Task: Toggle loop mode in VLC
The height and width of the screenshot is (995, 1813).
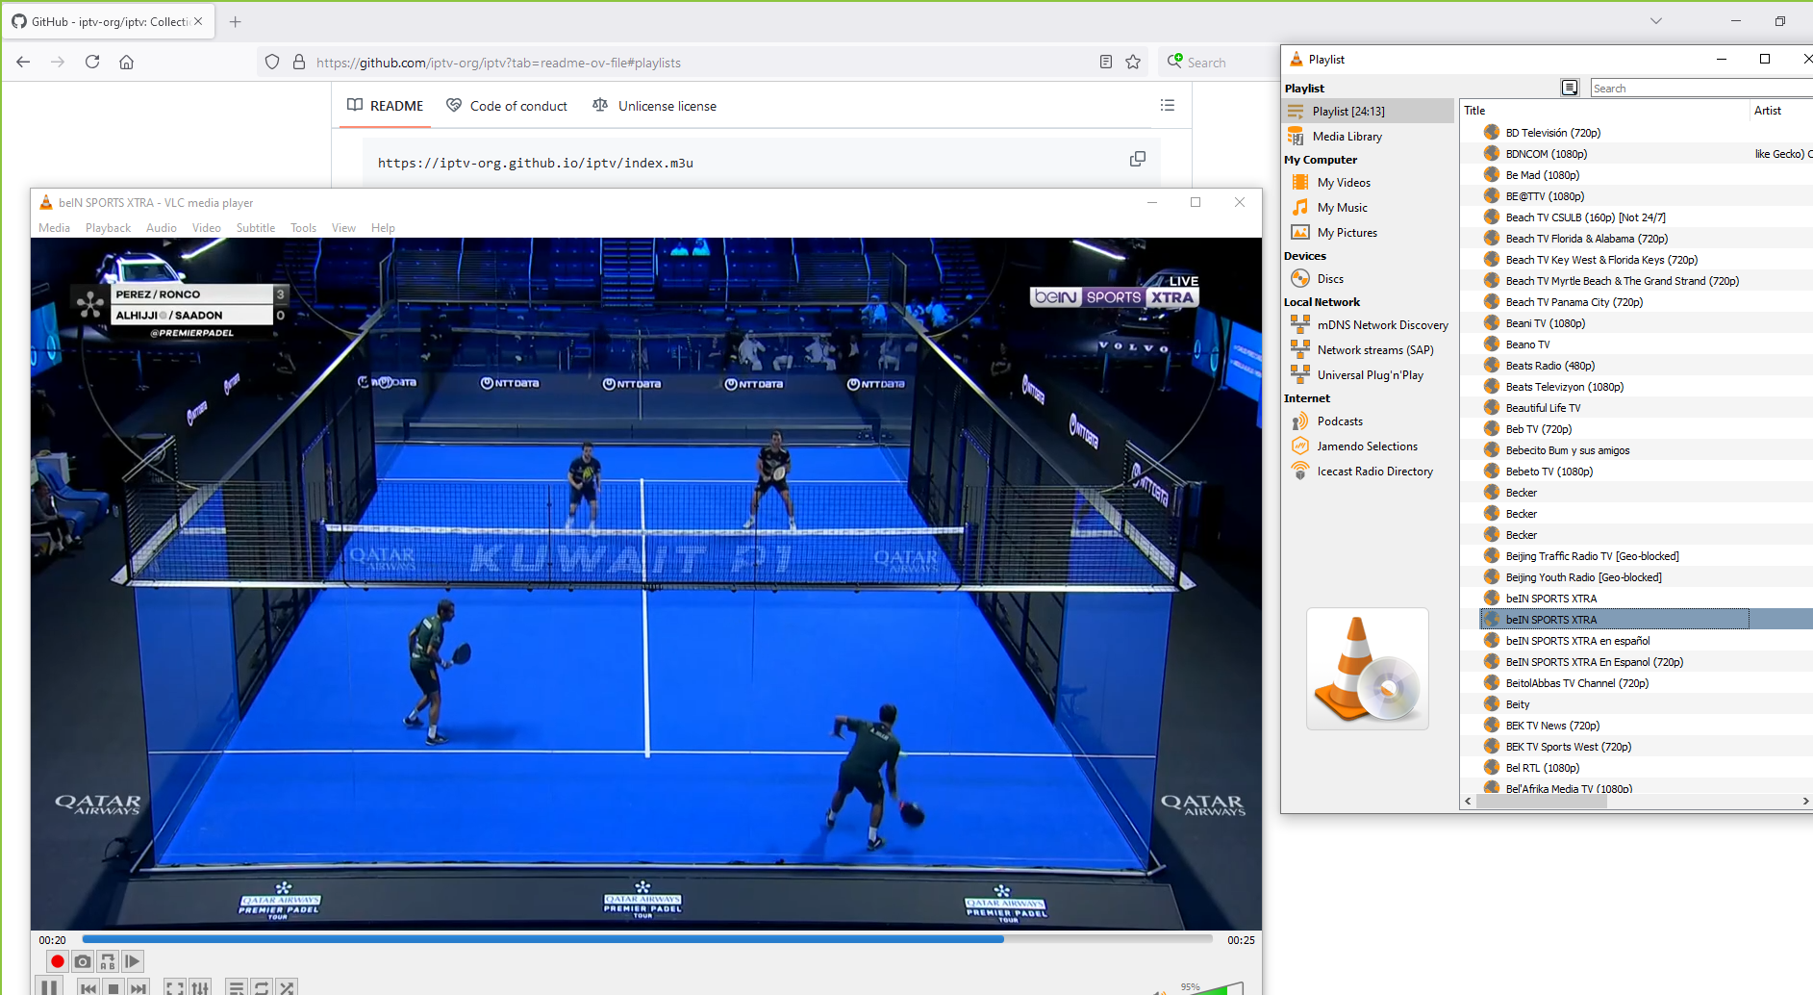Action: (x=262, y=987)
